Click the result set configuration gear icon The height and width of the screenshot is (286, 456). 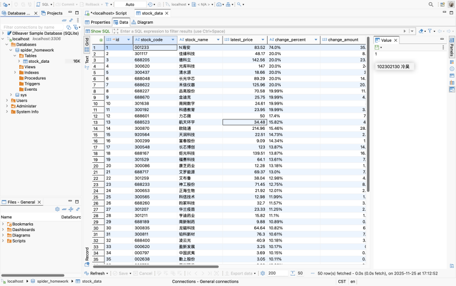coord(263,273)
